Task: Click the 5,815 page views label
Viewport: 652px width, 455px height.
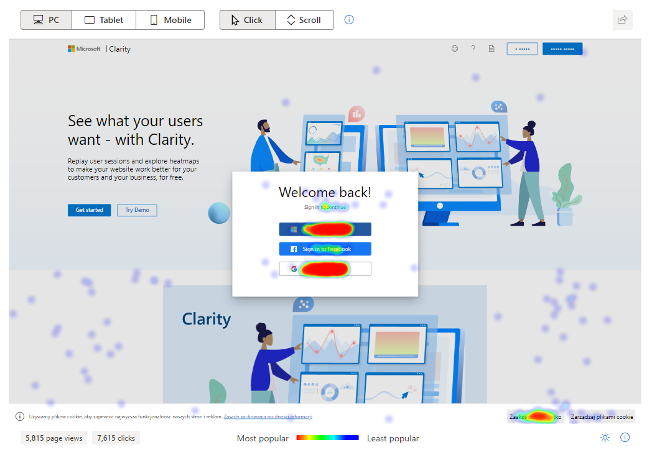Action: click(54, 438)
